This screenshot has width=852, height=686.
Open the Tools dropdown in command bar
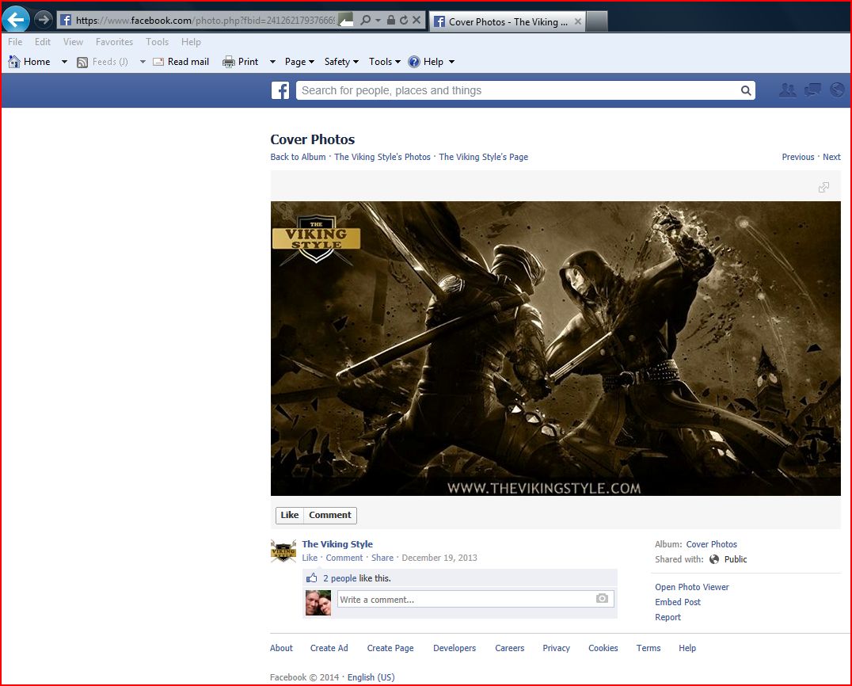click(x=384, y=62)
